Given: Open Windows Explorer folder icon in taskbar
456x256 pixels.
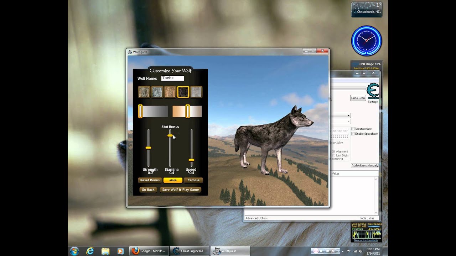Looking at the screenshot, I should click(105, 251).
